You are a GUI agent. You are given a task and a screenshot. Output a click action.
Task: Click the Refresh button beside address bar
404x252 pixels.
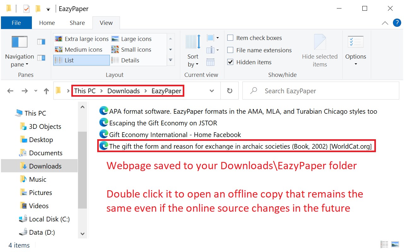tap(230, 91)
